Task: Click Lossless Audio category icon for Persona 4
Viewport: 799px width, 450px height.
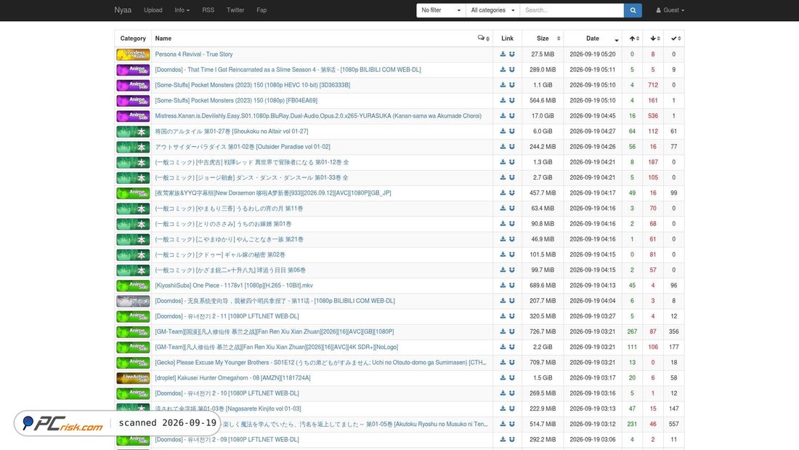Action: tap(133, 54)
